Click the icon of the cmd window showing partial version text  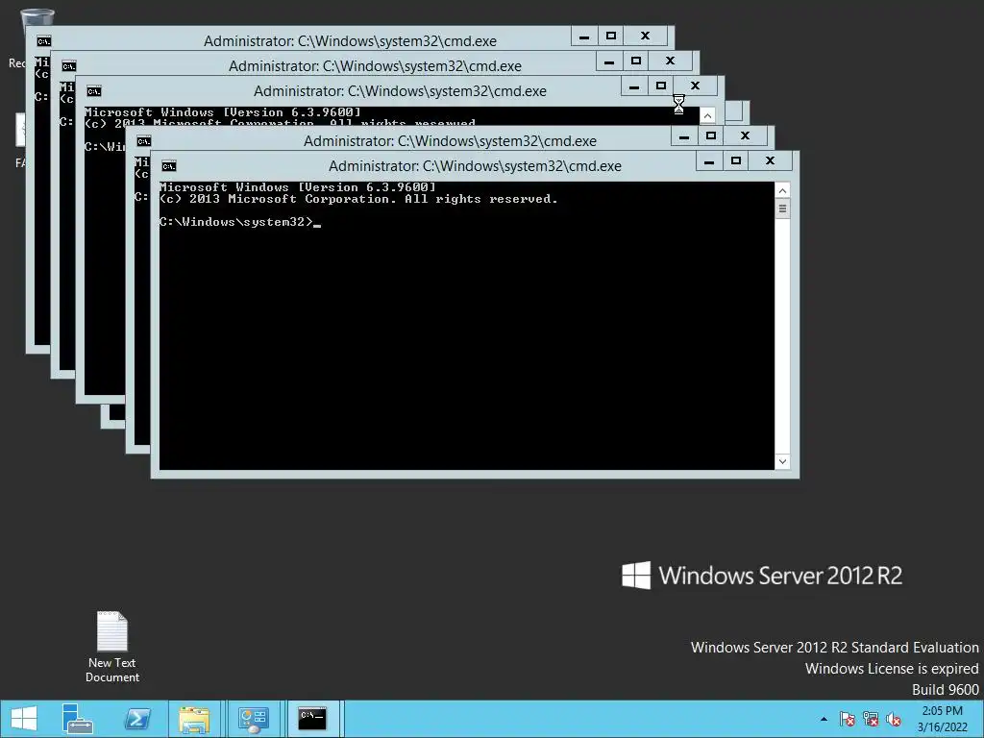tap(93, 91)
